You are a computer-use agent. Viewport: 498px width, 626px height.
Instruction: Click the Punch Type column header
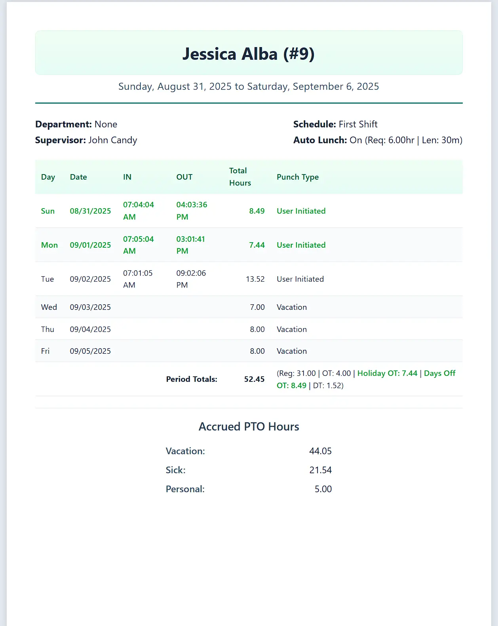pyautogui.click(x=298, y=177)
